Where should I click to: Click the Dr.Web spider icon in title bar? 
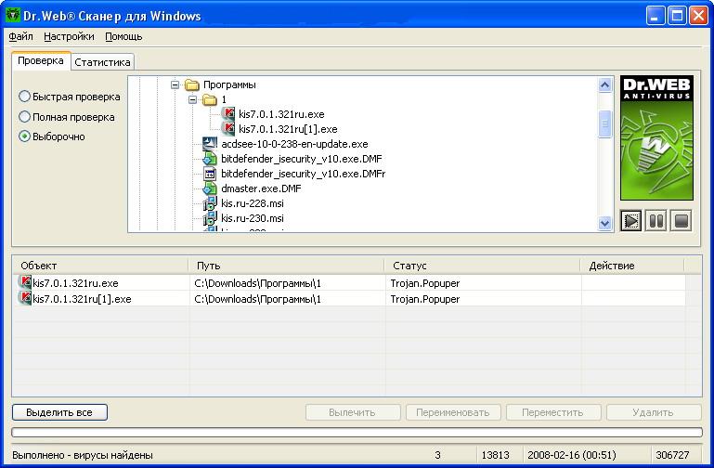pos(13,16)
